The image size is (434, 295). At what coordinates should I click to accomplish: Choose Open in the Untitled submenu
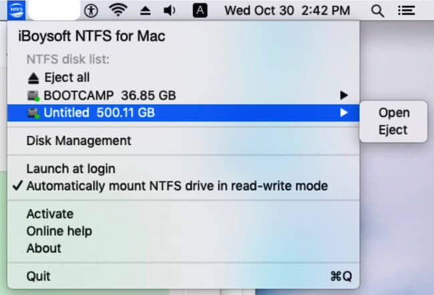[394, 113]
